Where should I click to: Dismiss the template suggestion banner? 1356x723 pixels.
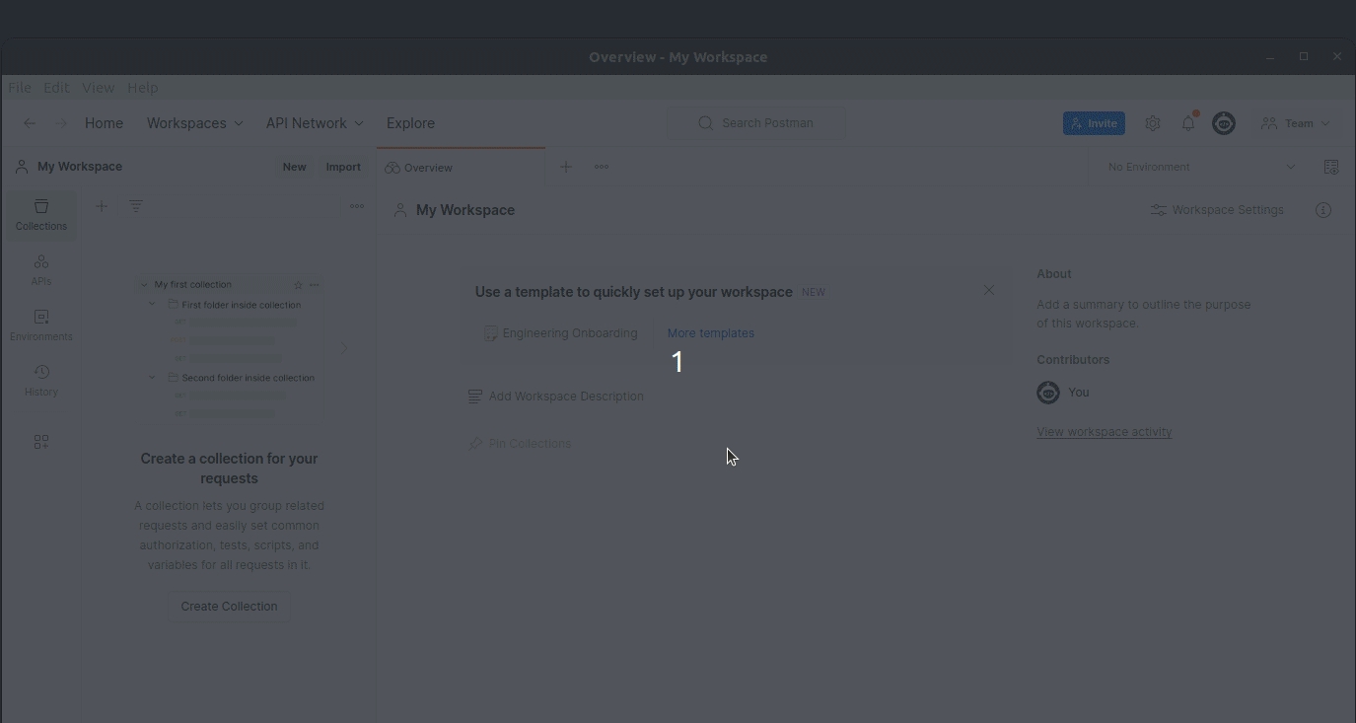(x=988, y=291)
